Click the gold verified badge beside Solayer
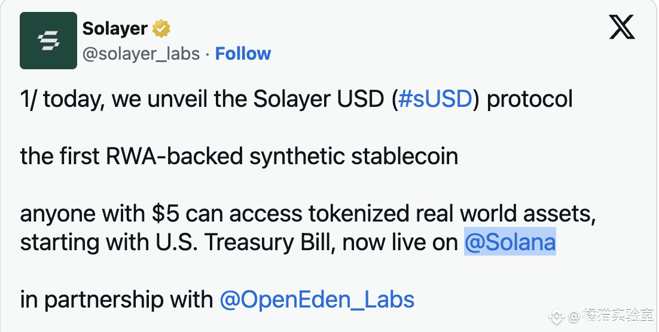Image resolution: width=659 pixels, height=332 pixels. click(161, 29)
